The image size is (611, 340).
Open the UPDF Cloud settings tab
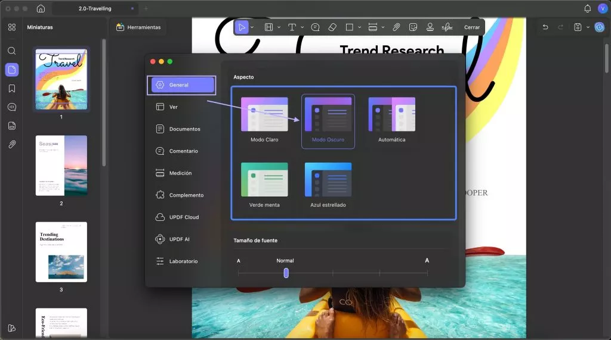pyautogui.click(x=181, y=217)
